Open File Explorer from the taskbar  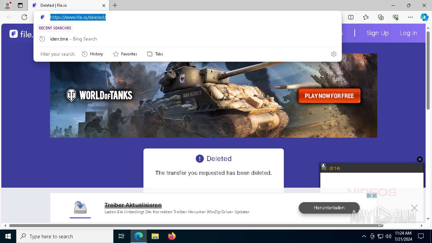(x=155, y=236)
